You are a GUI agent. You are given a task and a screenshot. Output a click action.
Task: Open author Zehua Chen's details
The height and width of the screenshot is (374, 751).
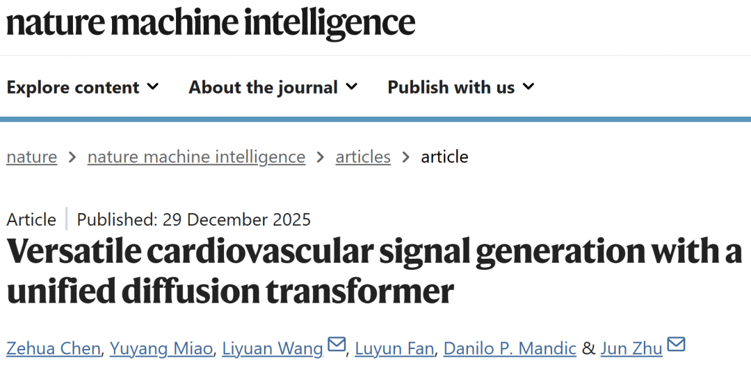[x=54, y=348]
